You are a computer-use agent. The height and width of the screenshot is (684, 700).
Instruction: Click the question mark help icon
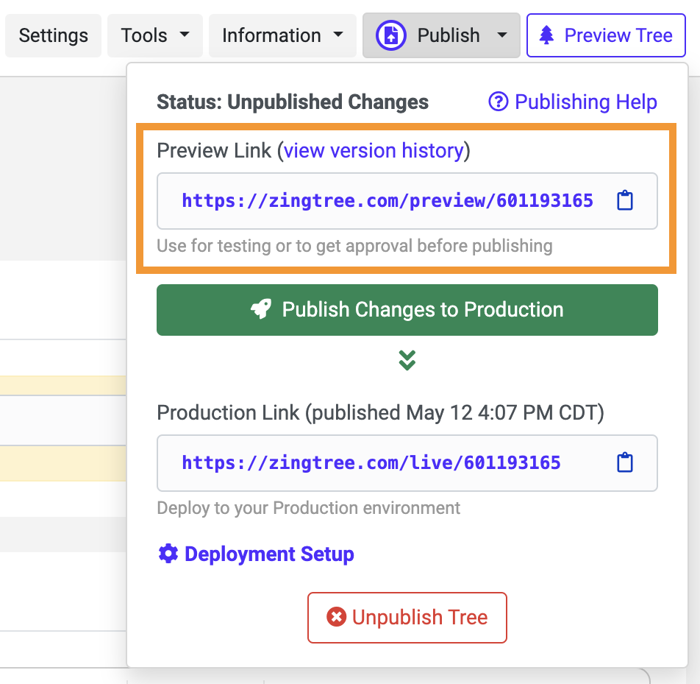point(499,102)
